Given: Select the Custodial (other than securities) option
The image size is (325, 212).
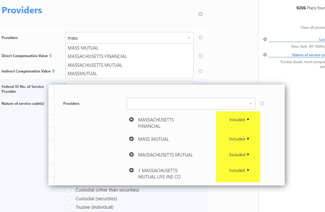Looking at the screenshot, I should (68, 190).
